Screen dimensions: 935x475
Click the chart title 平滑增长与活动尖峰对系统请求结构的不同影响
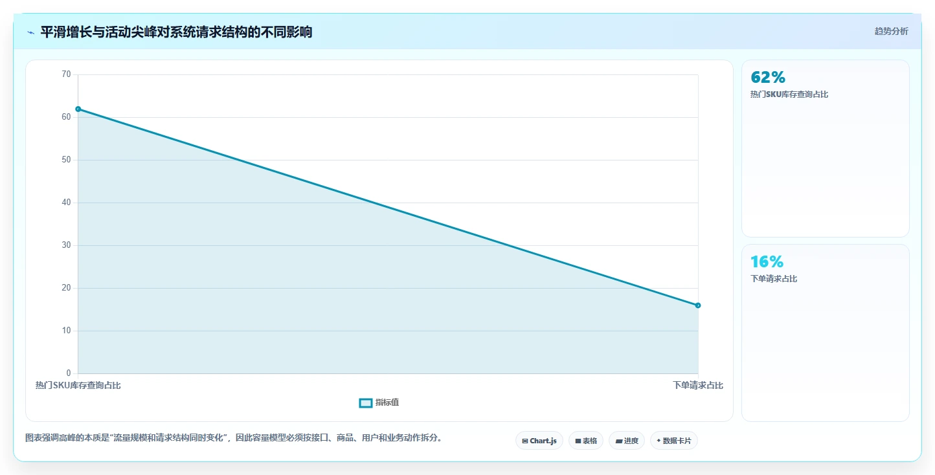tap(176, 32)
